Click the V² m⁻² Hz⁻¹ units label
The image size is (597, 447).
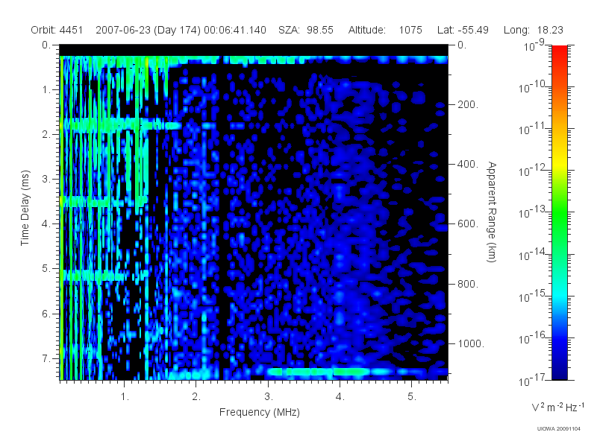coord(557,407)
